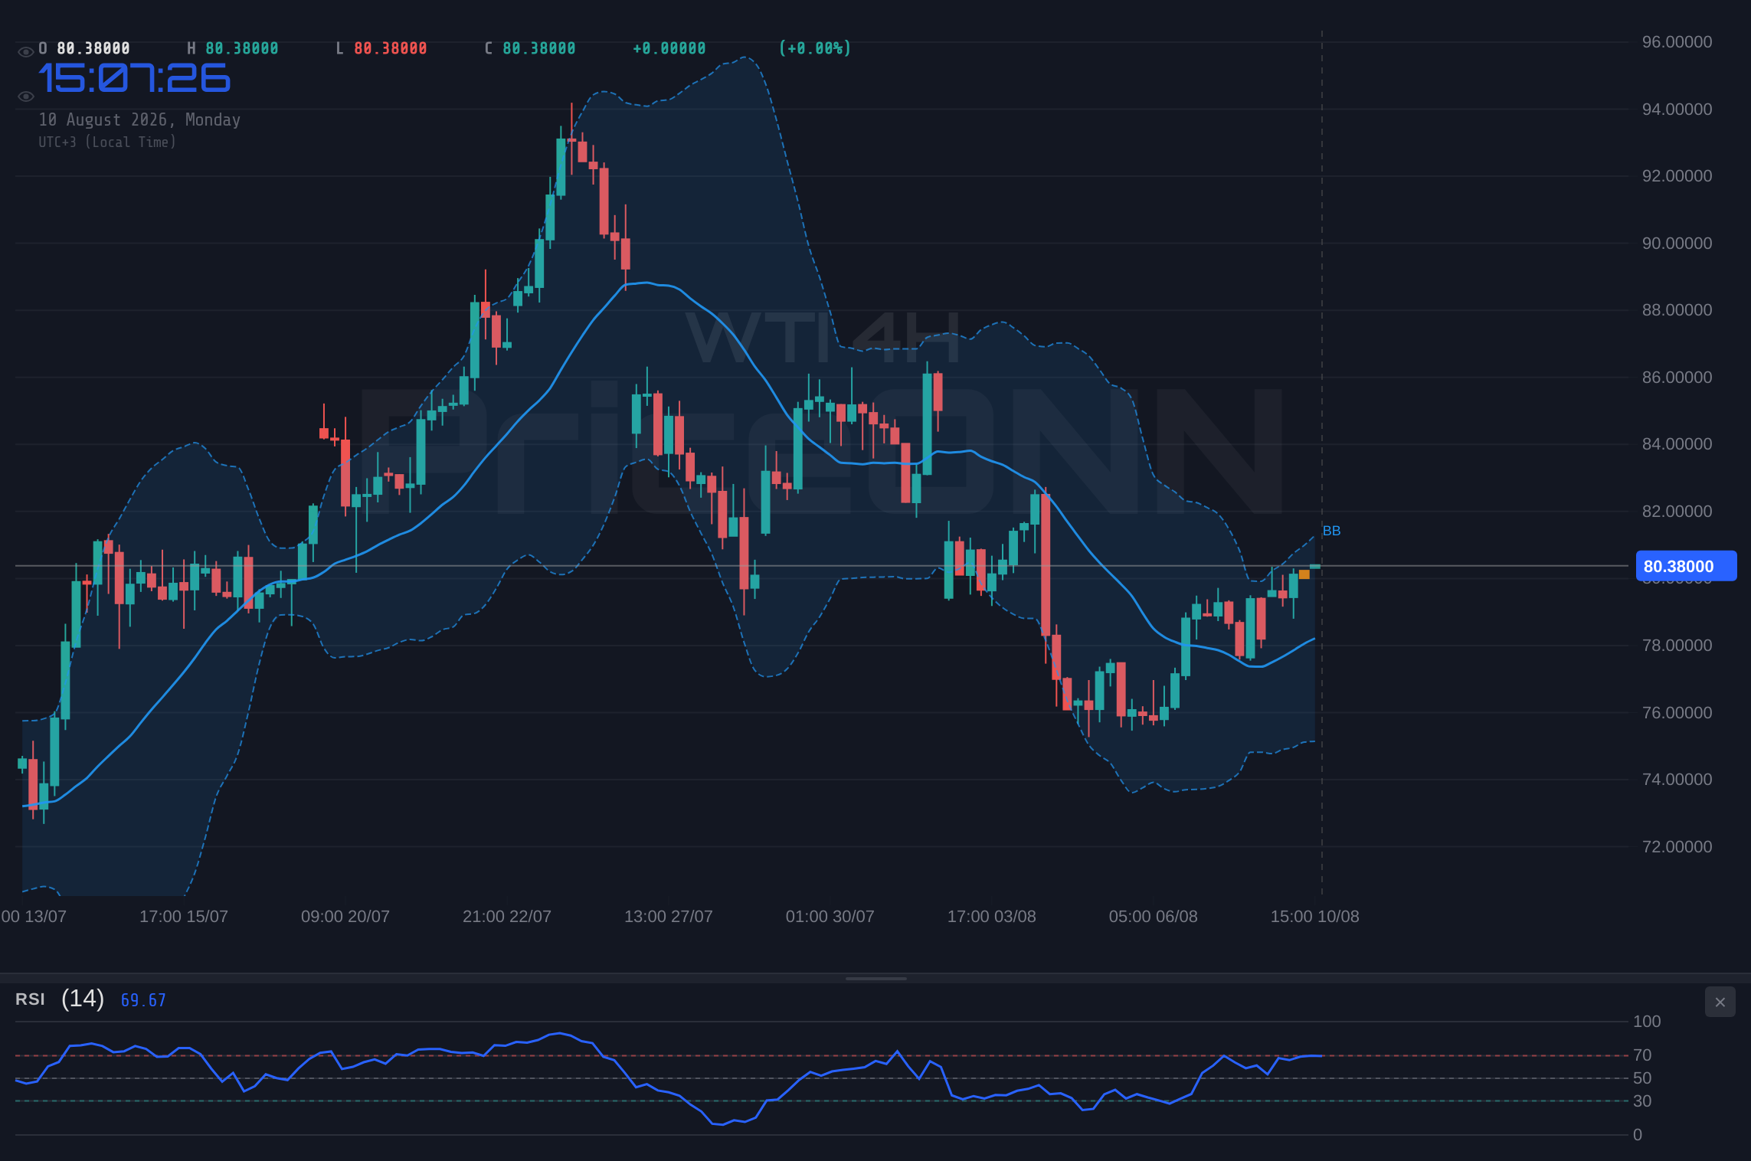Viewport: 1751px width, 1161px height.
Task: Click the 76.00000 price axis label
Action: click(x=1677, y=713)
